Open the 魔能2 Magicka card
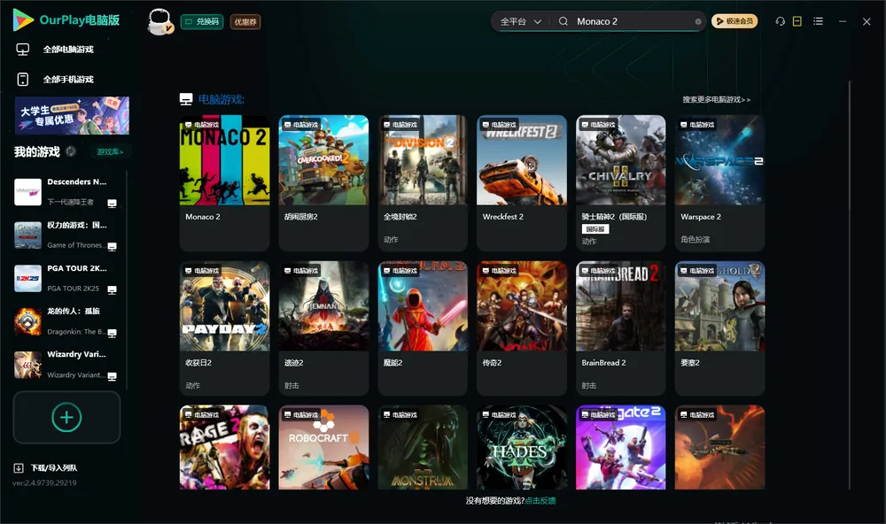886x524 pixels. tap(423, 328)
